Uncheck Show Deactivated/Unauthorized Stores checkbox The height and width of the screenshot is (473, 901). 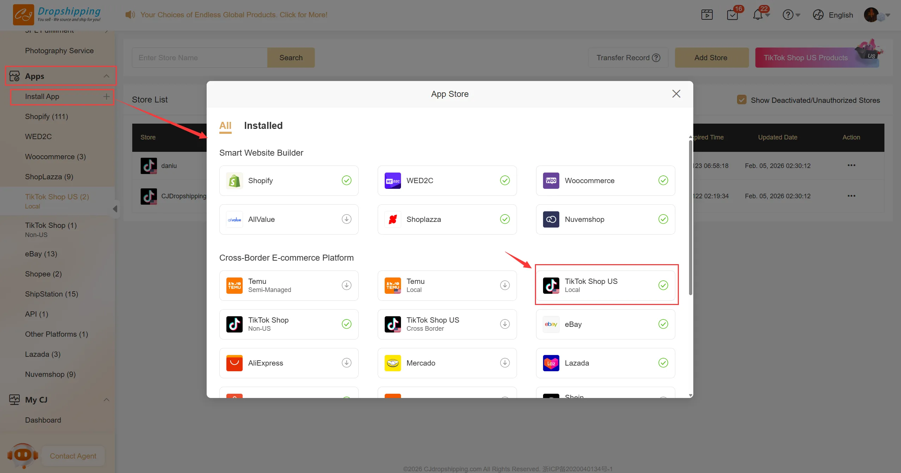(x=741, y=100)
